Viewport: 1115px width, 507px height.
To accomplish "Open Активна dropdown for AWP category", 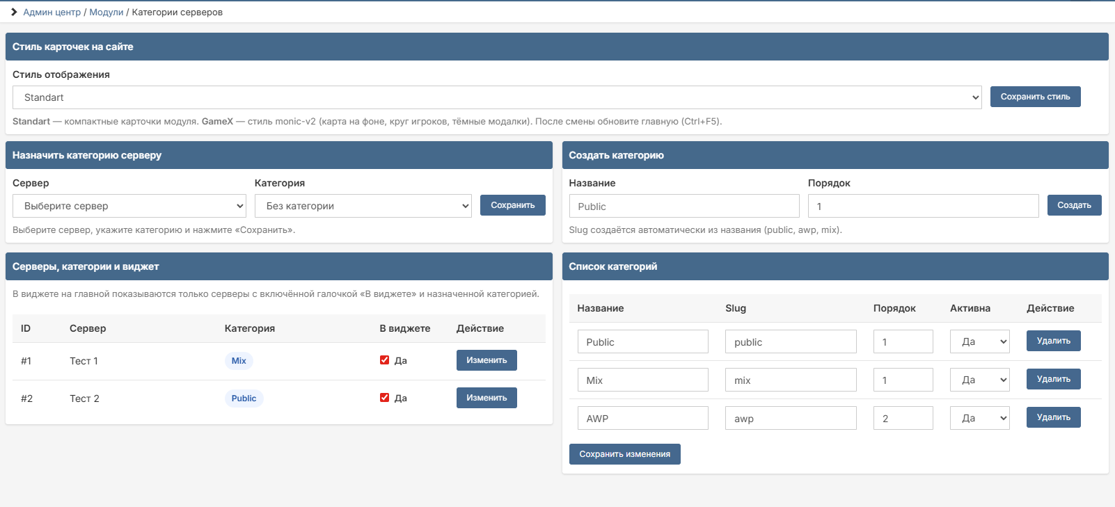I will 980,418.
